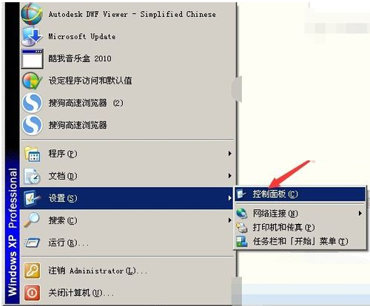Click the 关闭计算机 red power icon
The image size is (370, 306).
point(32,293)
